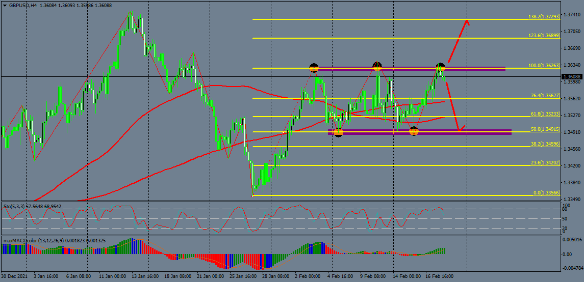This screenshot has height=282, width=584.
Task: Select the first black circle marker on resistance
Action: (314, 68)
